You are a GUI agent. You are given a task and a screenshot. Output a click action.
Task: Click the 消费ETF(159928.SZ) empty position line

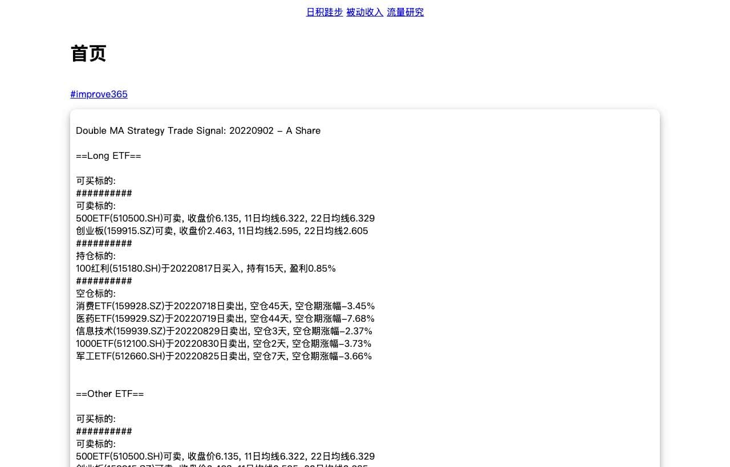pyautogui.click(x=225, y=306)
